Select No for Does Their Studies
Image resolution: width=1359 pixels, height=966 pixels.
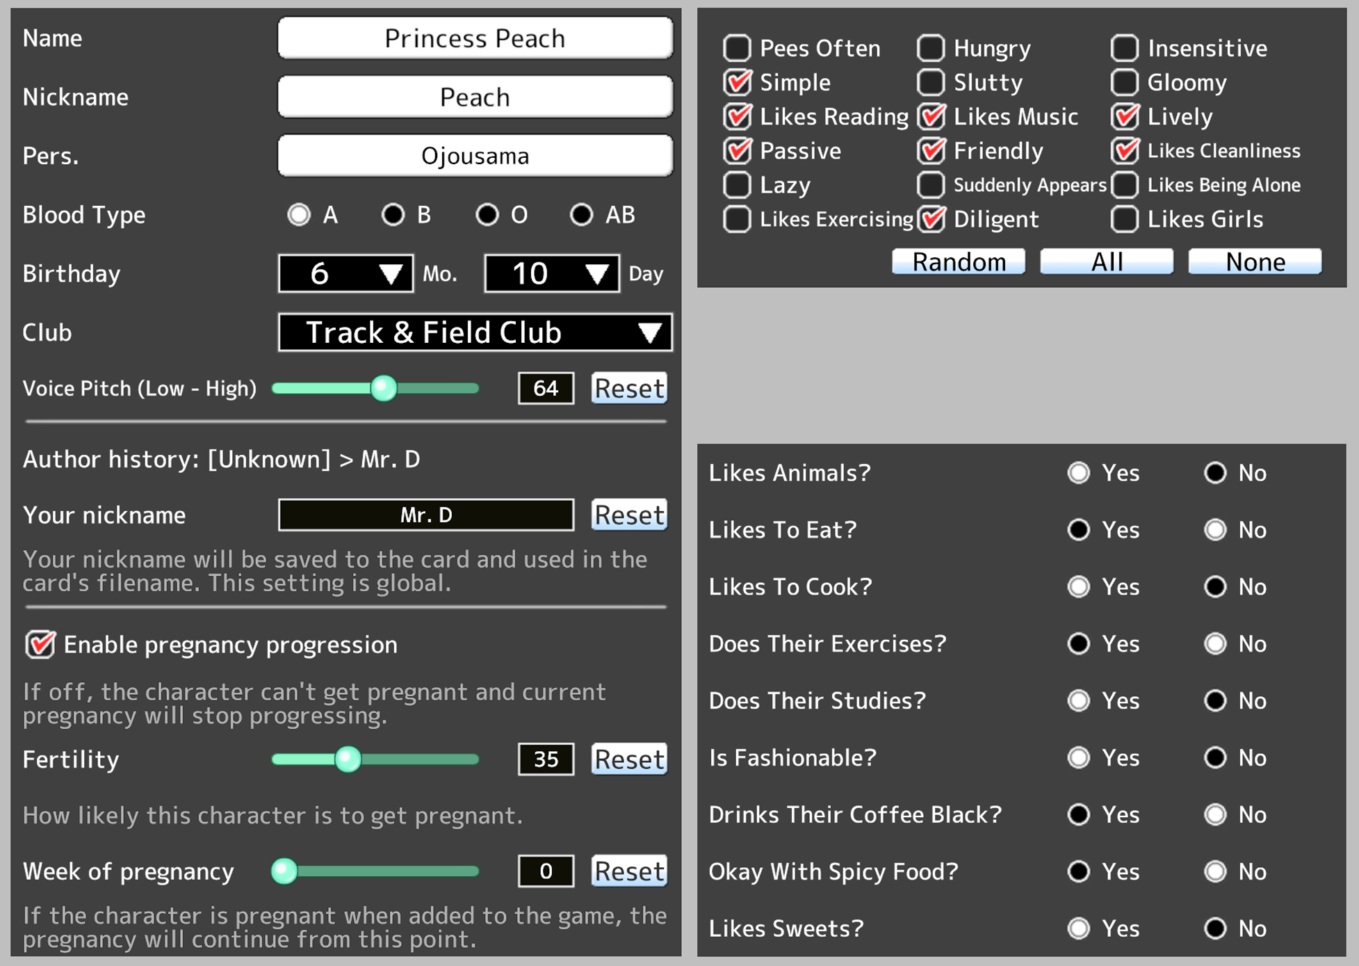pyautogui.click(x=1215, y=700)
